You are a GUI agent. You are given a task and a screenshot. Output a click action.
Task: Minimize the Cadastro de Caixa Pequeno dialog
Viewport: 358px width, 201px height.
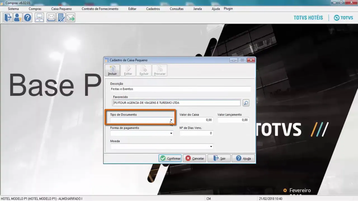click(234, 60)
